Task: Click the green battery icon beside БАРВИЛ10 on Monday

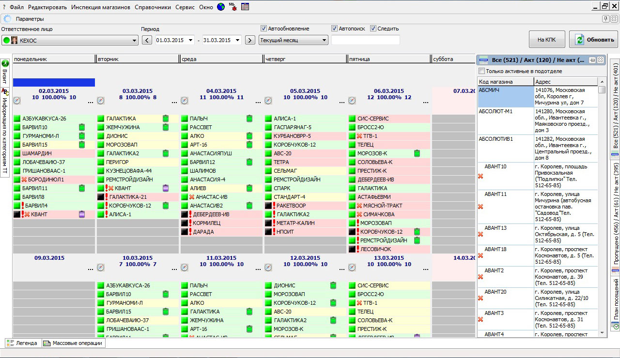Action: coord(82,127)
